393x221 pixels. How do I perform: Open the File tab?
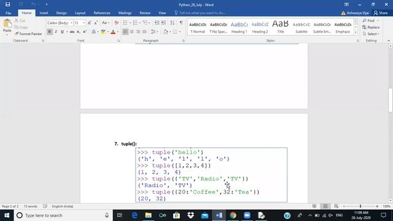[8, 13]
